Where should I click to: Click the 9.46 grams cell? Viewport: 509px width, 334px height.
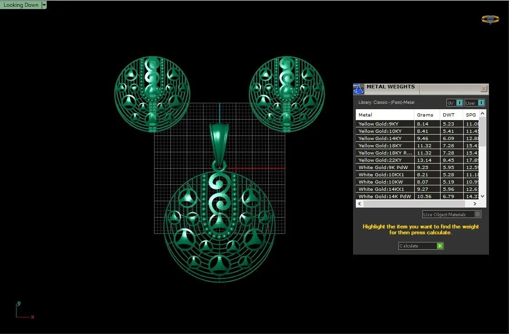427,138
